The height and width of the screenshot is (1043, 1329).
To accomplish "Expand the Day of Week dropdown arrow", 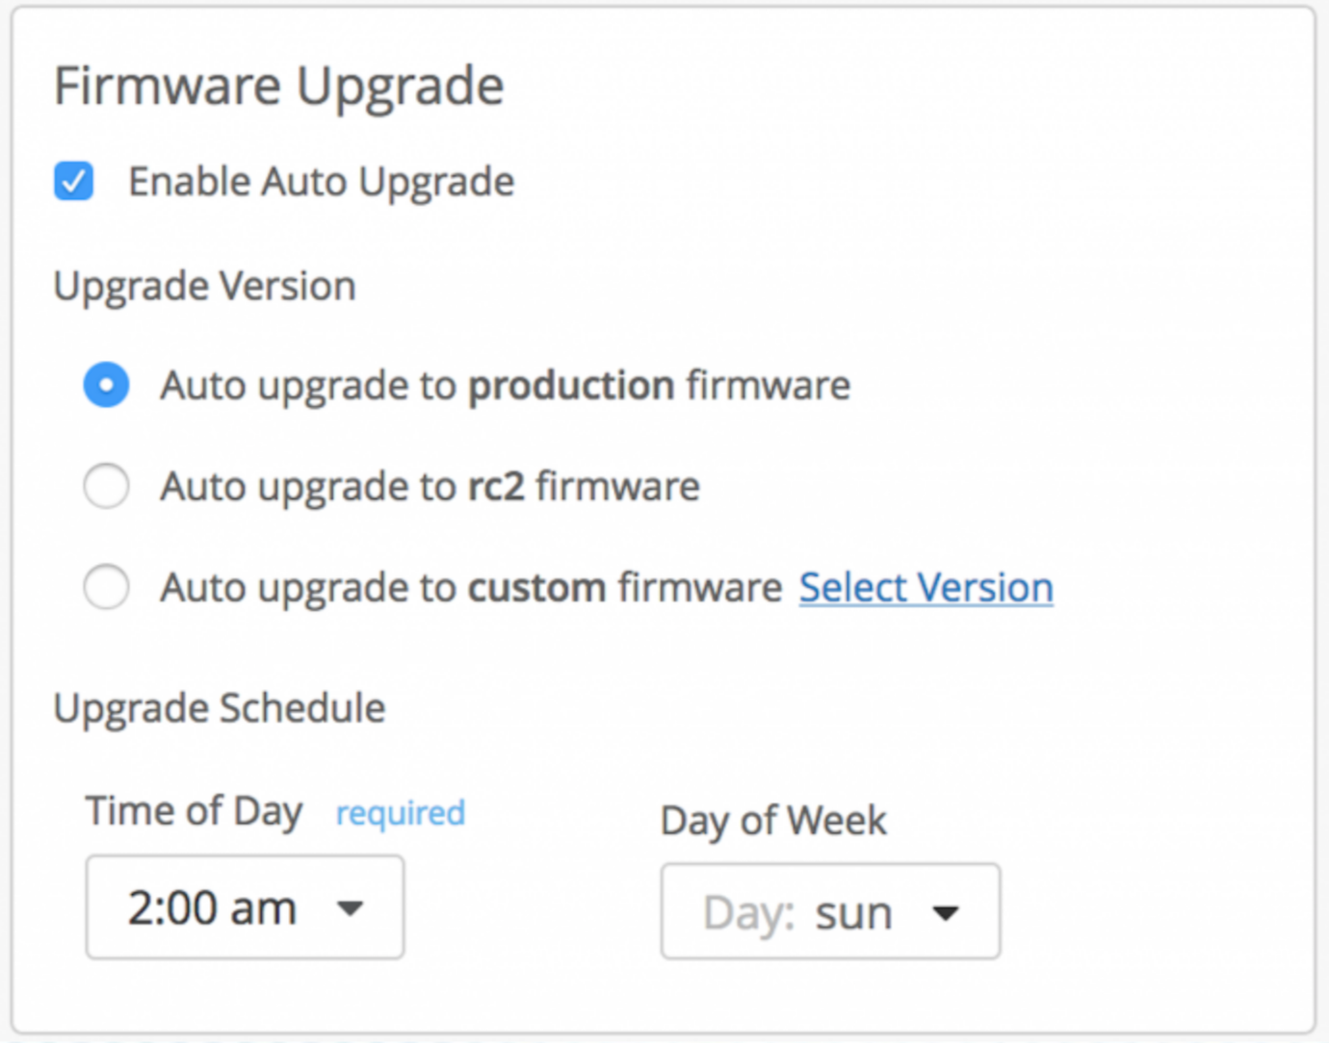I will click(x=946, y=912).
